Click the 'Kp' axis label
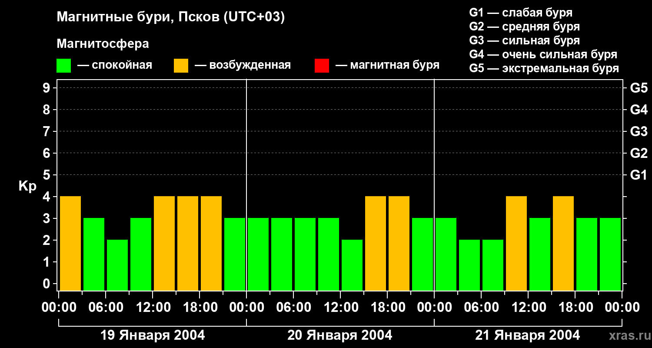The width and height of the screenshot is (652, 348). [x=27, y=186]
